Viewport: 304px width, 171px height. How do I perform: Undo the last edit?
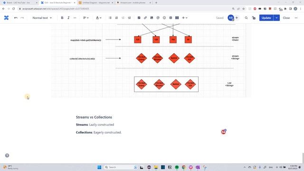pos(16,18)
